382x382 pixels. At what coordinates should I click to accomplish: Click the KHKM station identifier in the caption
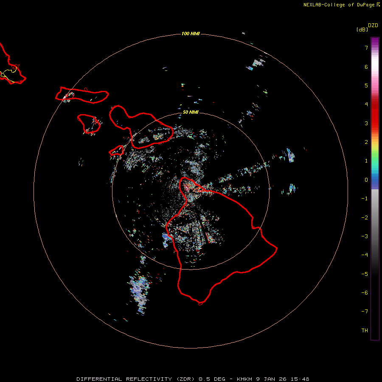coord(244,379)
